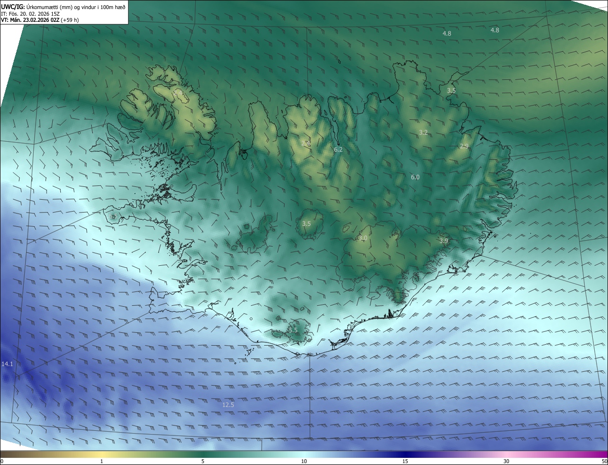Screen dimensions: 608x465
Task: Click the color scale label "50"
Action: click(x=604, y=461)
